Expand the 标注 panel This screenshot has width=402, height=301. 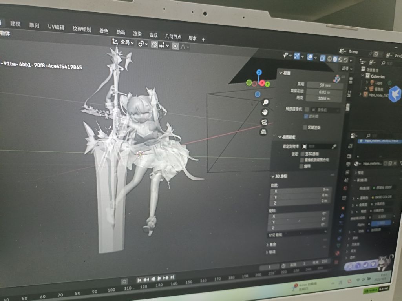coord(270,252)
